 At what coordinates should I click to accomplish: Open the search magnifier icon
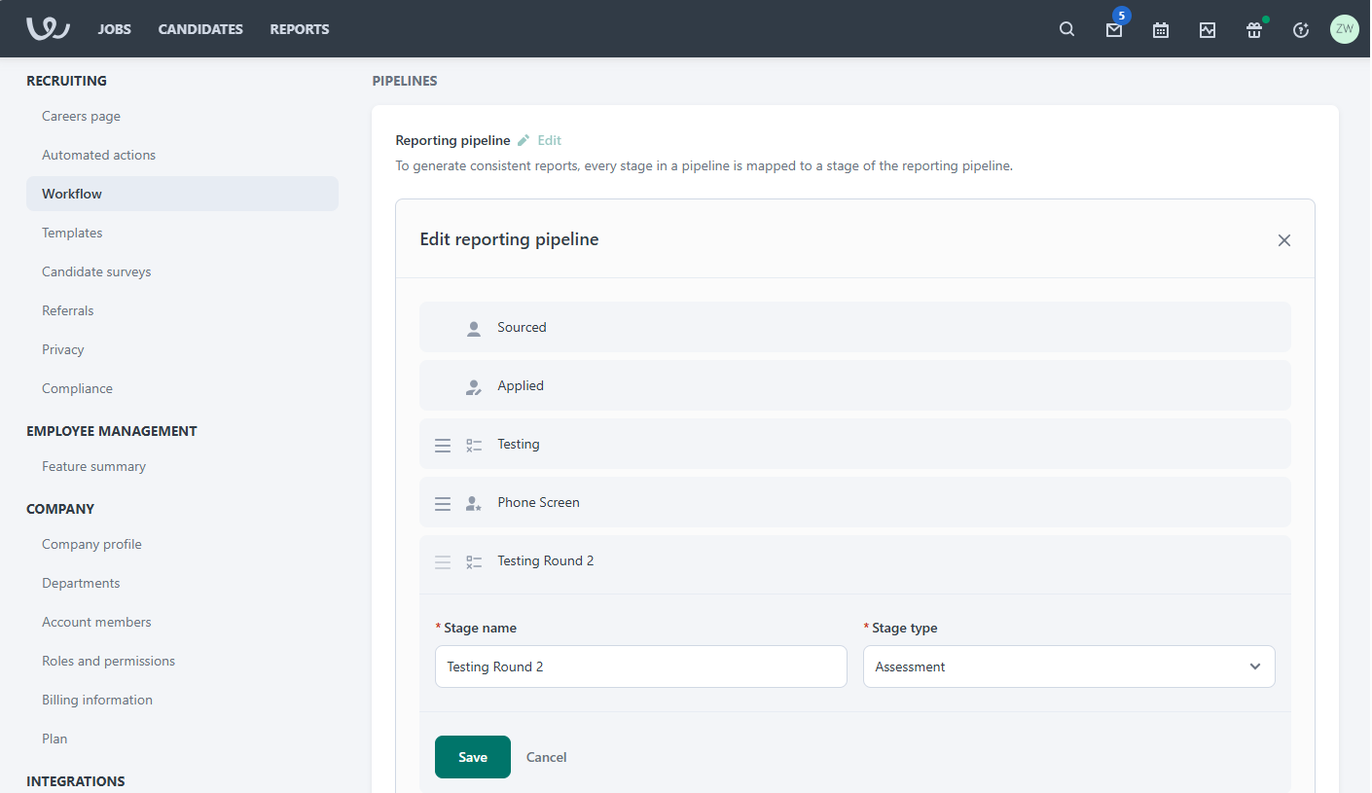point(1067,29)
